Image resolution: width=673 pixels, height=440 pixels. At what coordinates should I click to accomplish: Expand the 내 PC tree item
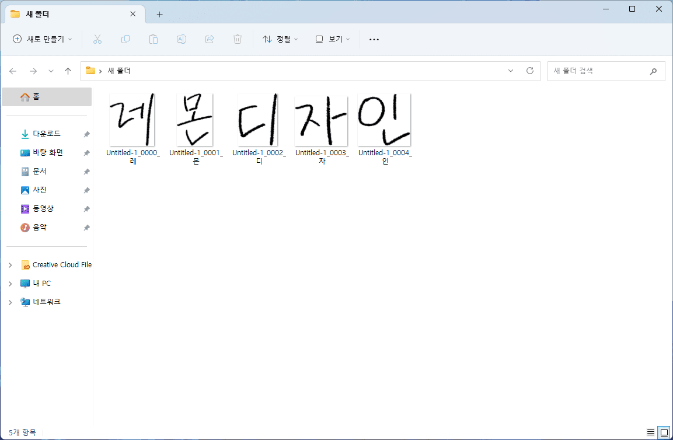(x=10, y=283)
